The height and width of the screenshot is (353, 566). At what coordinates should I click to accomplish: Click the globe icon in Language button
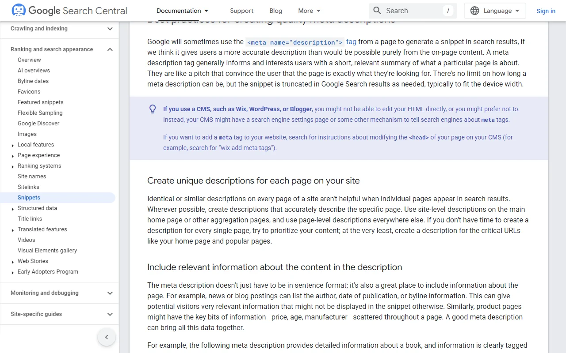coord(474,11)
